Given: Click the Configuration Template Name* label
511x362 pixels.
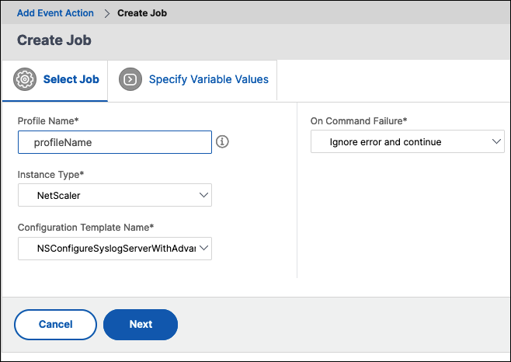Looking at the screenshot, I should pyautogui.click(x=85, y=228).
